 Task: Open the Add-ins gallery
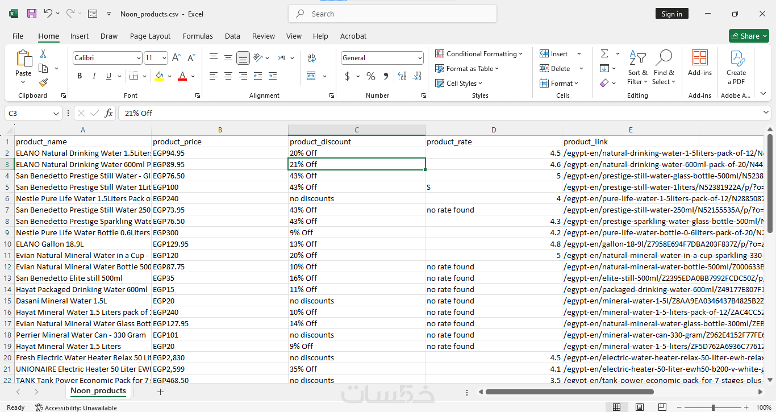click(x=700, y=63)
